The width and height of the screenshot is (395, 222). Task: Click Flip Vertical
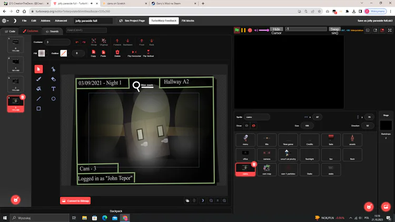click(148, 52)
